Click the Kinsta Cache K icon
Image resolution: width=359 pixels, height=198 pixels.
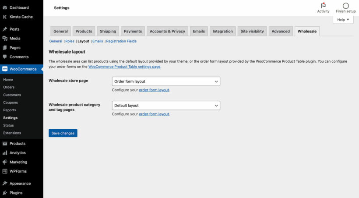[5, 17]
